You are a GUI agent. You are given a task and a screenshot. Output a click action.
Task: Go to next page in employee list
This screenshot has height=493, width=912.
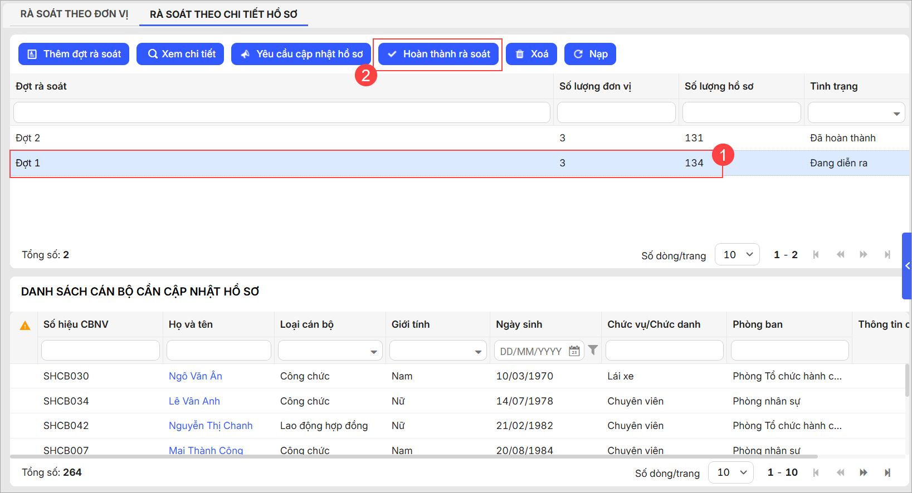[x=864, y=472]
